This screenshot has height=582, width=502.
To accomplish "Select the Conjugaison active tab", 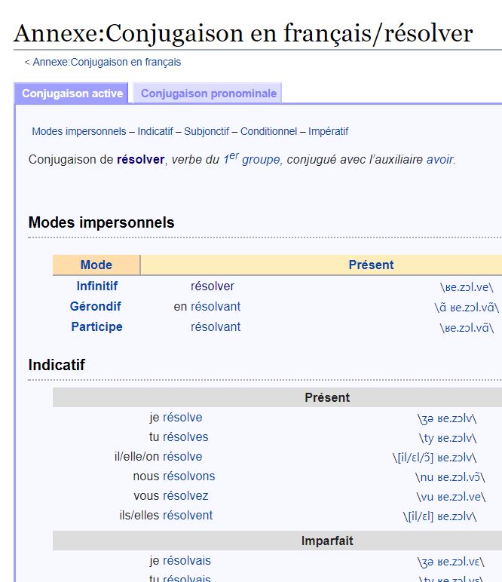I will tap(72, 93).
